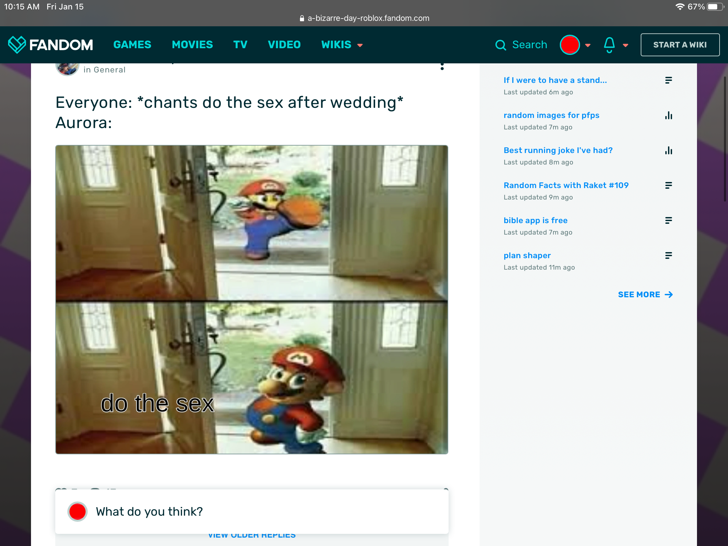The height and width of the screenshot is (546, 728).
Task: Click the What do you think input field
Action: (x=252, y=511)
